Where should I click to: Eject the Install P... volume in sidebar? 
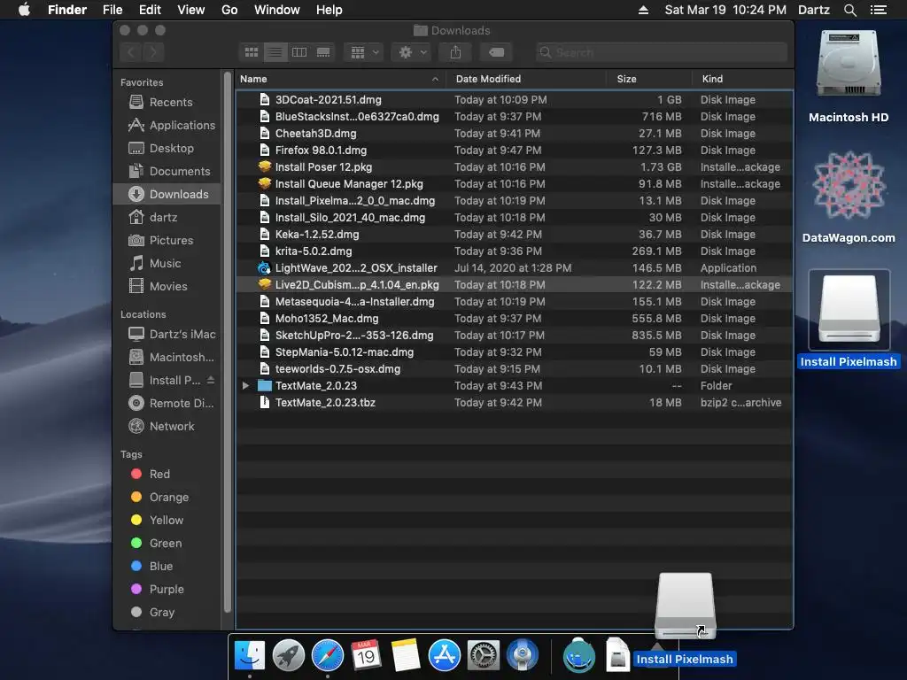[211, 380]
